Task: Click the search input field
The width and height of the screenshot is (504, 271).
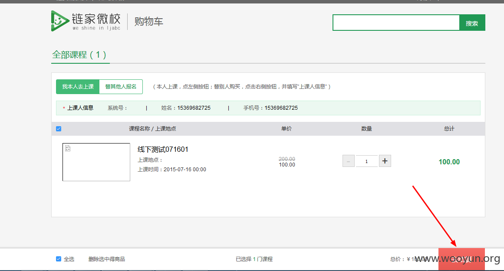Action: [x=396, y=23]
